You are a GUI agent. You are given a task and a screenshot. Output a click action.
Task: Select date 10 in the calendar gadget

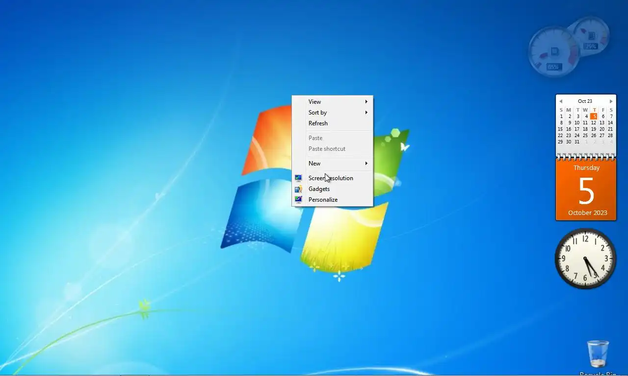point(577,123)
